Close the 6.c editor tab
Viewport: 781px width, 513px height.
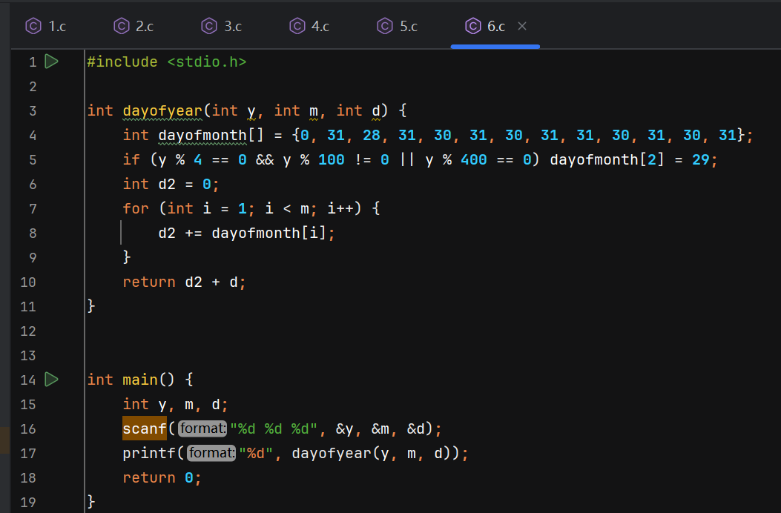click(x=521, y=26)
